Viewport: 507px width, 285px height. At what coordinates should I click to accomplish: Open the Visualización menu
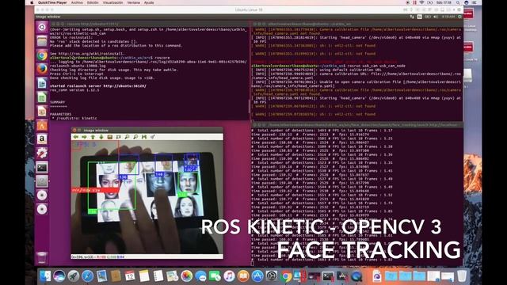[x=112, y=2]
